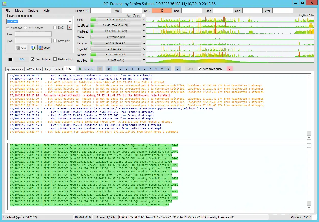Uncheck Auto Refresh
Screen dimensions: 319x222
pos(33,59)
